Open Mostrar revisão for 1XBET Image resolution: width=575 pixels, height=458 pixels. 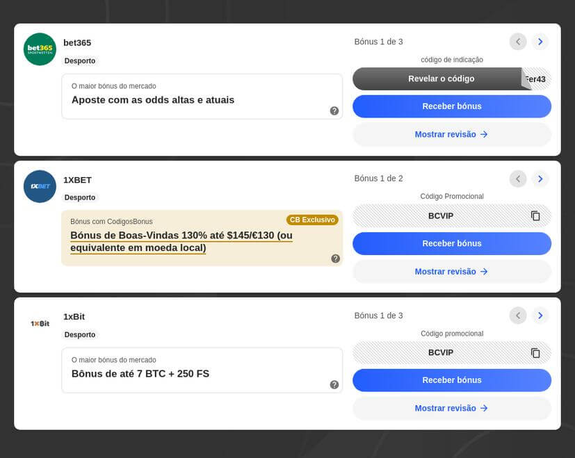click(451, 272)
